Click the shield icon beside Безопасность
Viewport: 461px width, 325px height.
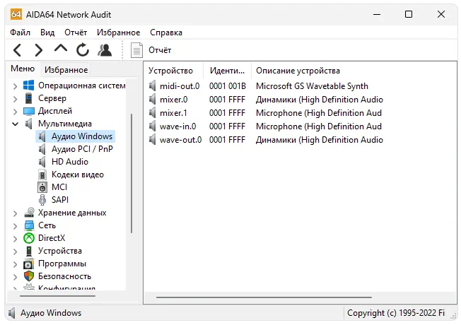(x=29, y=276)
